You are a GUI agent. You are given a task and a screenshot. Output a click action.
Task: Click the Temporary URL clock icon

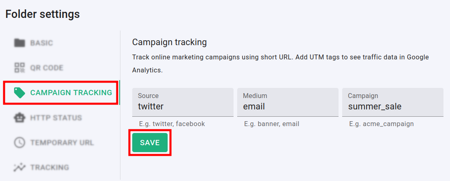click(x=20, y=143)
